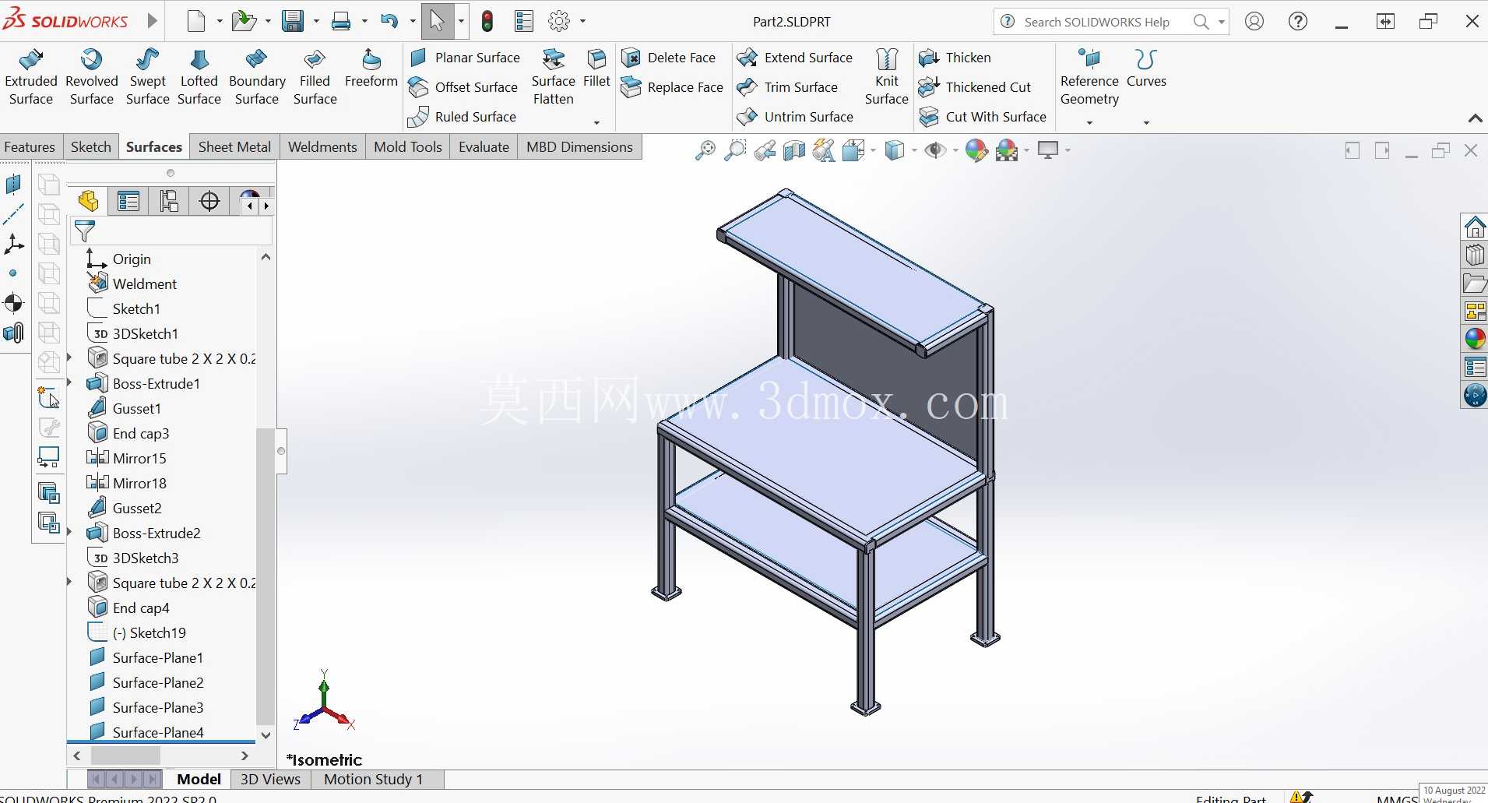Activate the Swept Surface tool
The image size is (1488, 803).
pyautogui.click(x=147, y=77)
